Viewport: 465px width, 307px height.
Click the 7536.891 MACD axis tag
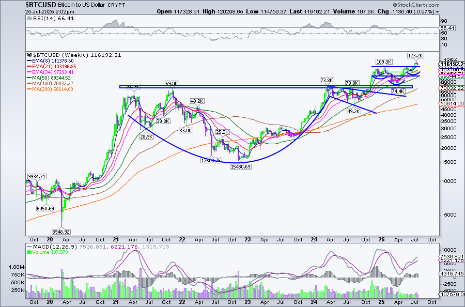tap(451, 256)
